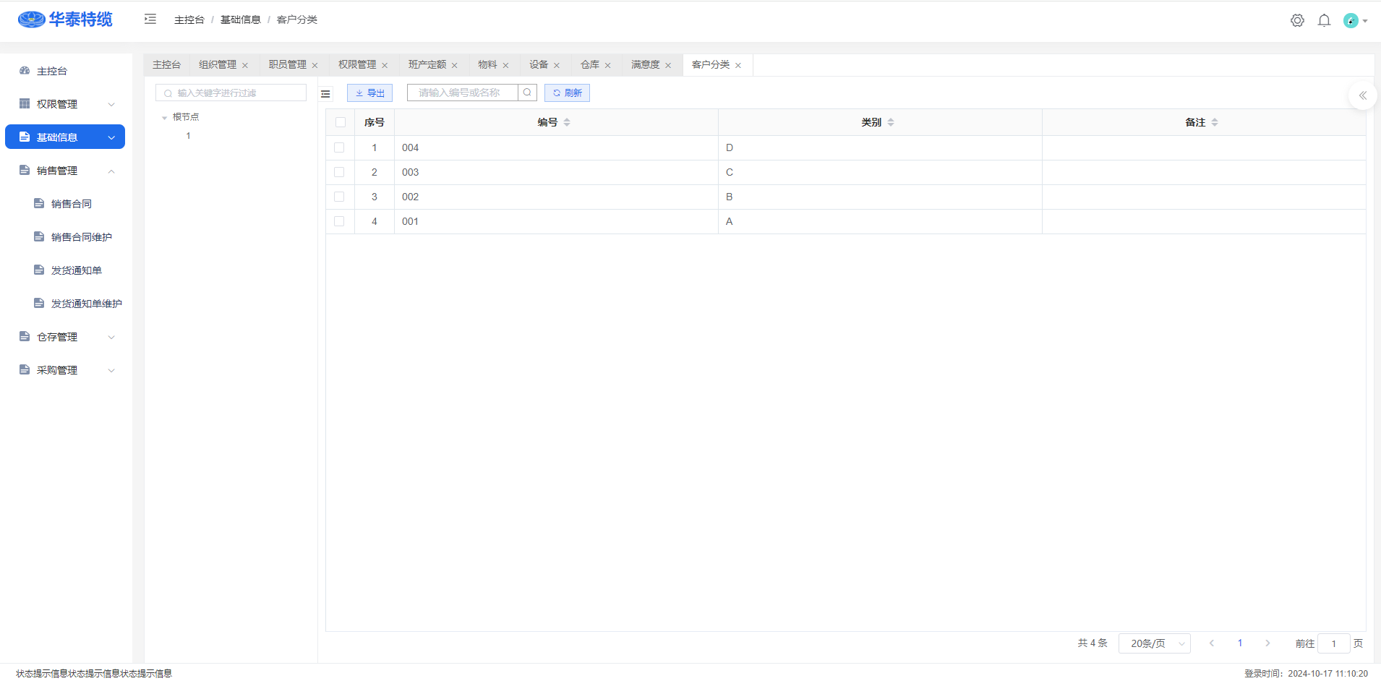Click the settings gear icon in header
This screenshot has width=1381, height=681.
click(x=1297, y=20)
